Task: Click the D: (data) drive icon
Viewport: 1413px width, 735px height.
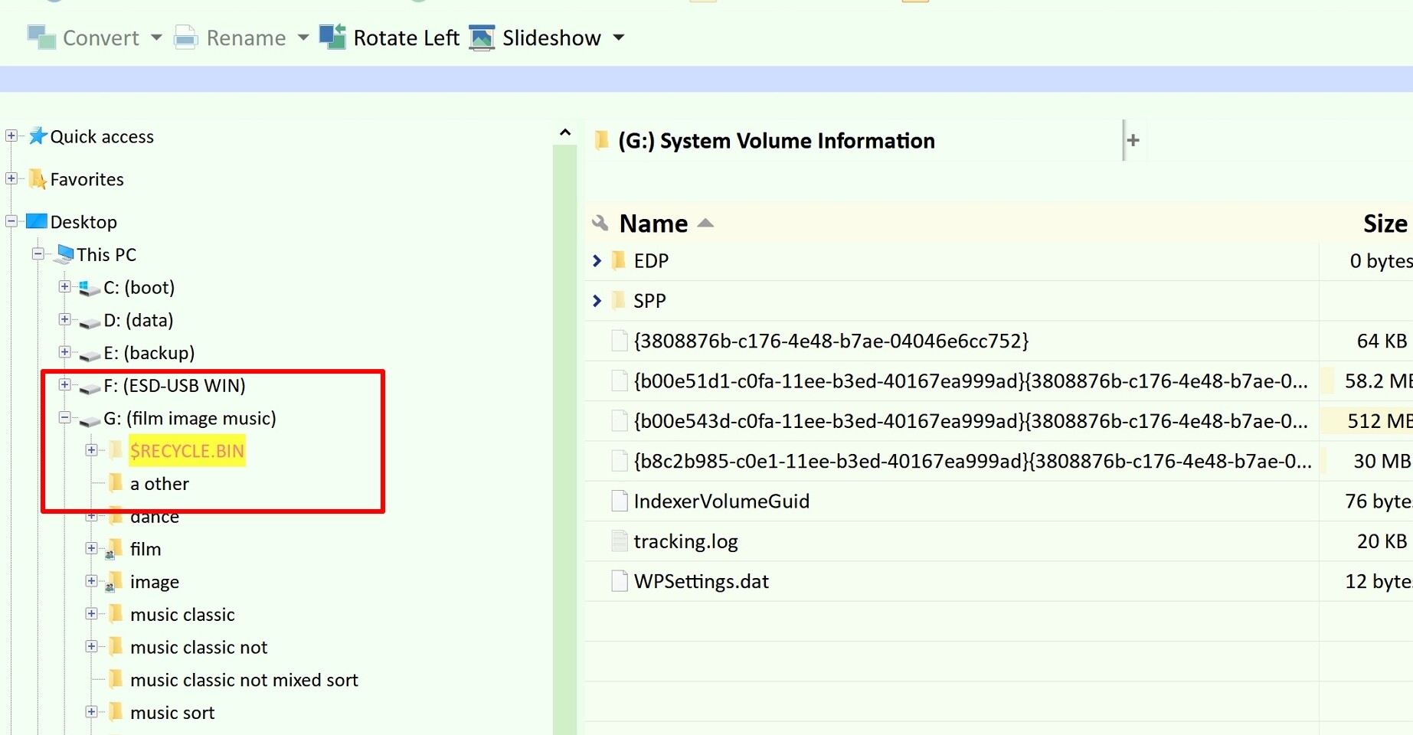Action: coord(90,322)
